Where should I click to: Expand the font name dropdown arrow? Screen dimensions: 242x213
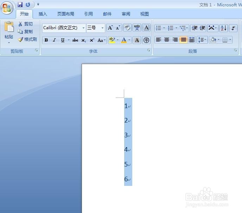point(83,28)
